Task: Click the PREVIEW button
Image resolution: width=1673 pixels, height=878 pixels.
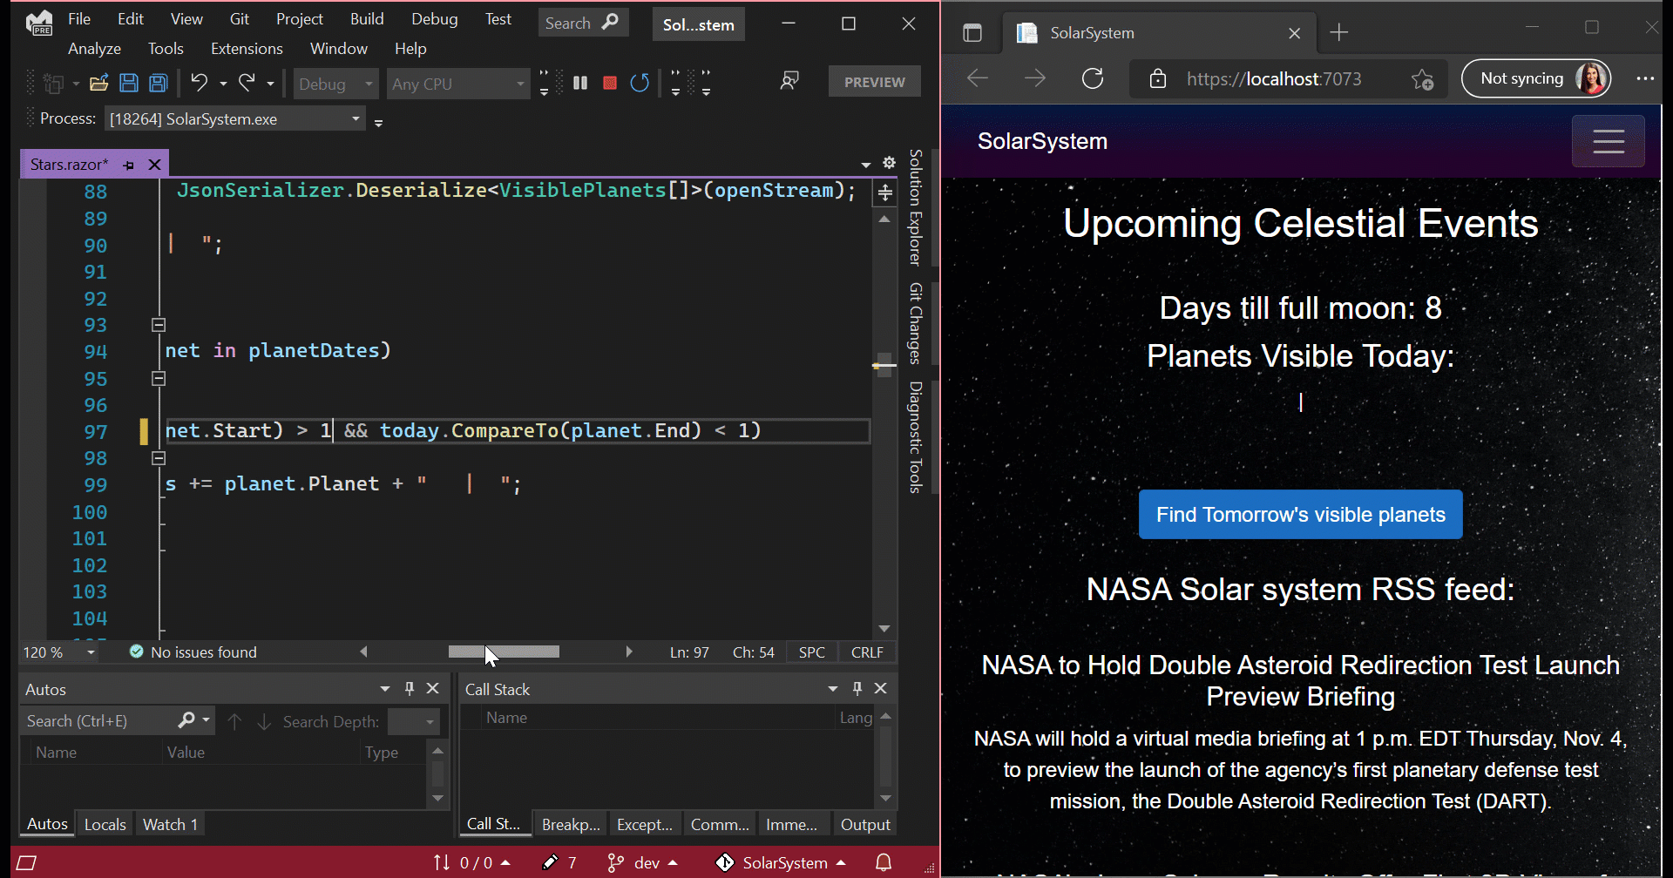Action: pyautogui.click(x=874, y=80)
